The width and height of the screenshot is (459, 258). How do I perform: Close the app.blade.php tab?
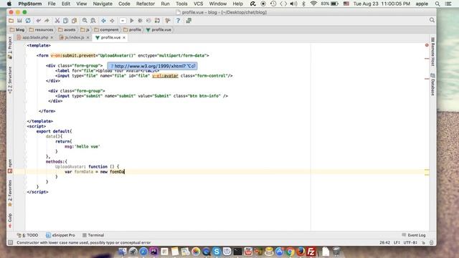point(52,38)
